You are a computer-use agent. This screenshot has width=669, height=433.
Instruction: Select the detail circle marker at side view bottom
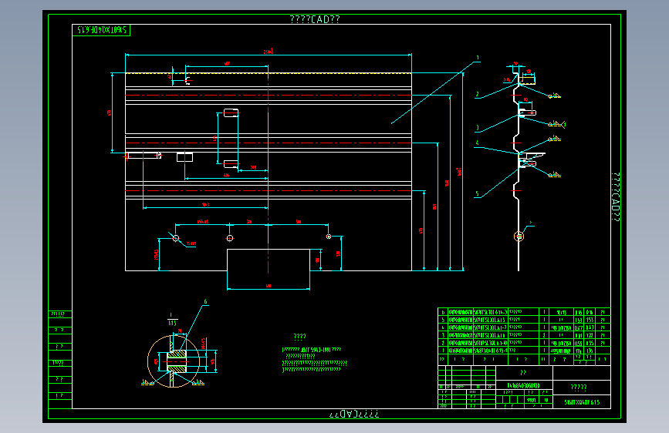tap(519, 236)
